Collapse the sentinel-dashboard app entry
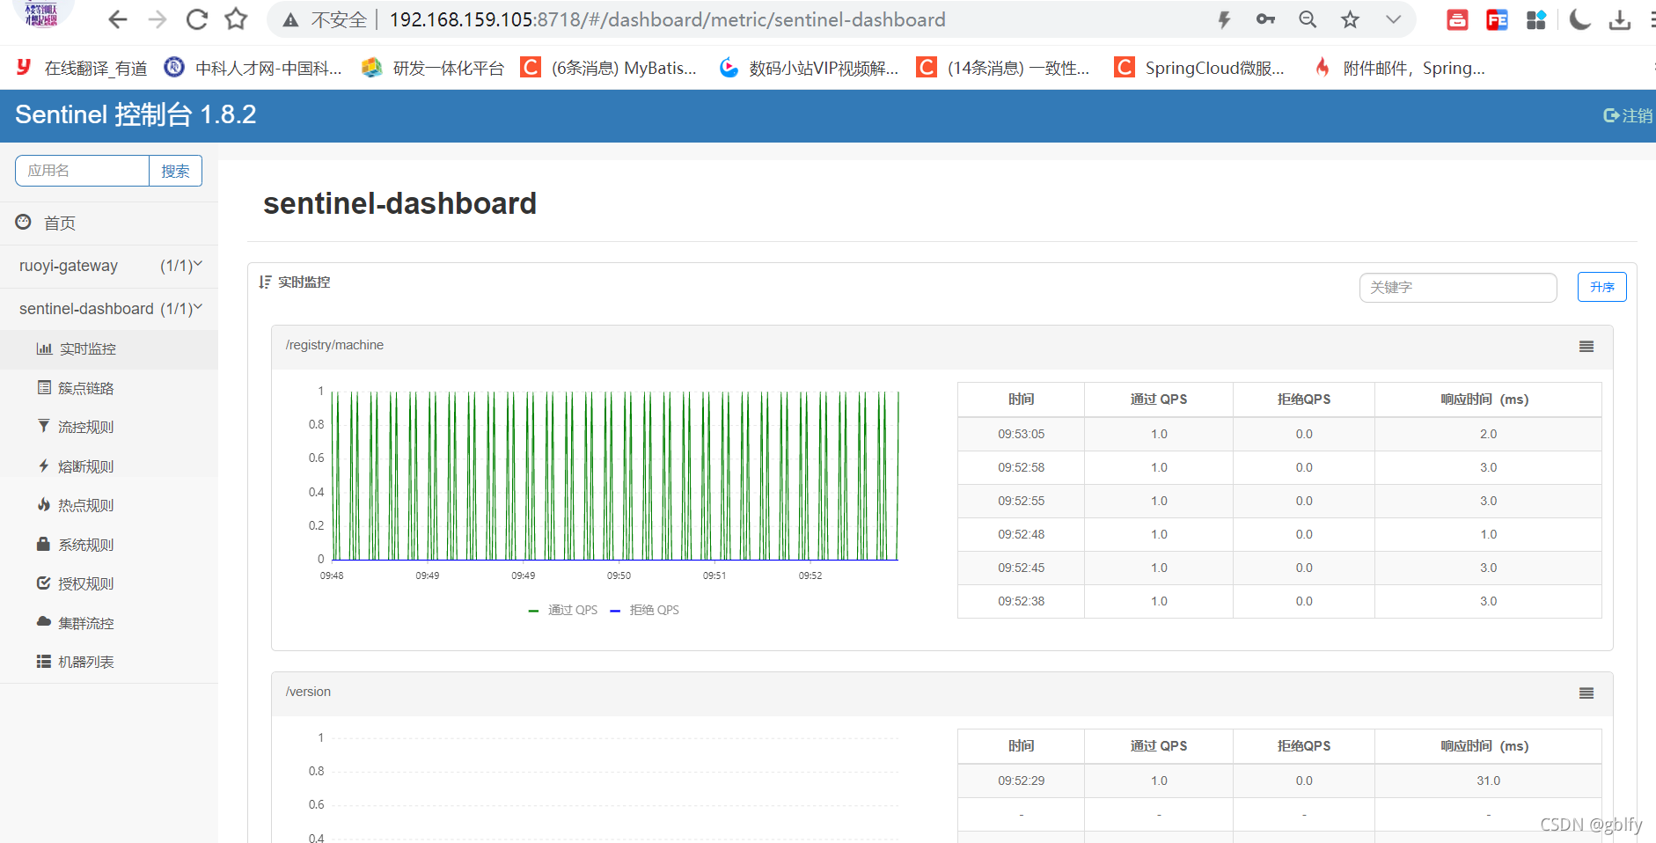This screenshot has height=843, width=1656. (x=109, y=309)
